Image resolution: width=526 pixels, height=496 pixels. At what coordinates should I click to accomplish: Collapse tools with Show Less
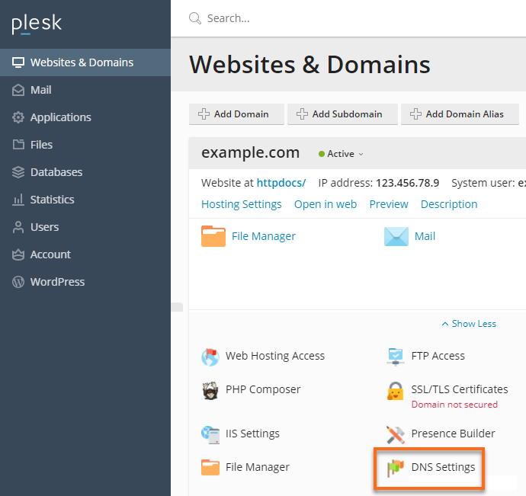[469, 324]
